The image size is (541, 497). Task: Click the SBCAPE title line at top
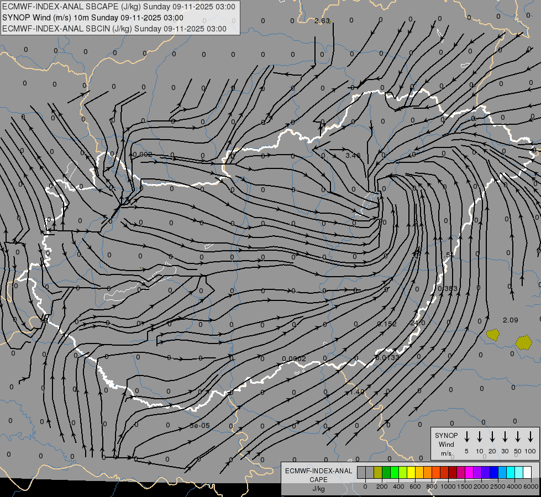pos(119,7)
